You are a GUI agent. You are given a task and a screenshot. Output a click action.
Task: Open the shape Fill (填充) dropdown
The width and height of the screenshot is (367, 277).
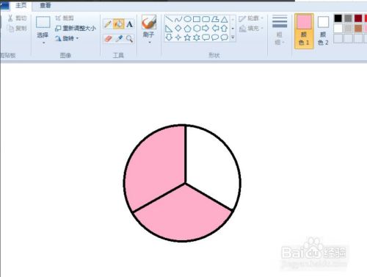pos(251,29)
